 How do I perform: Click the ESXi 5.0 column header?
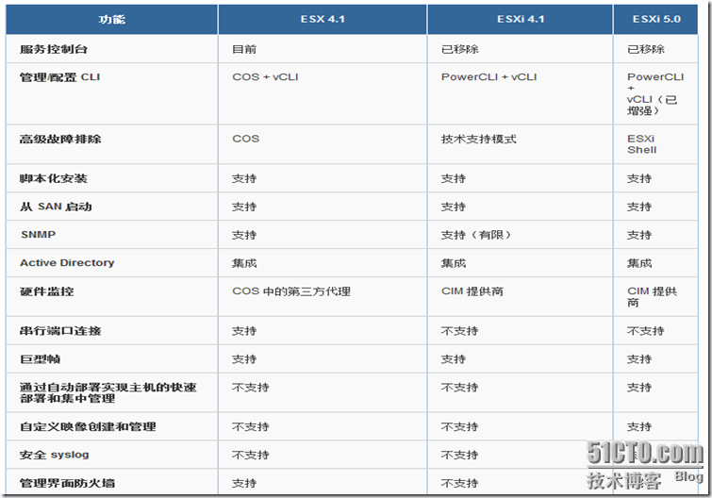click(x=656, y=19)
